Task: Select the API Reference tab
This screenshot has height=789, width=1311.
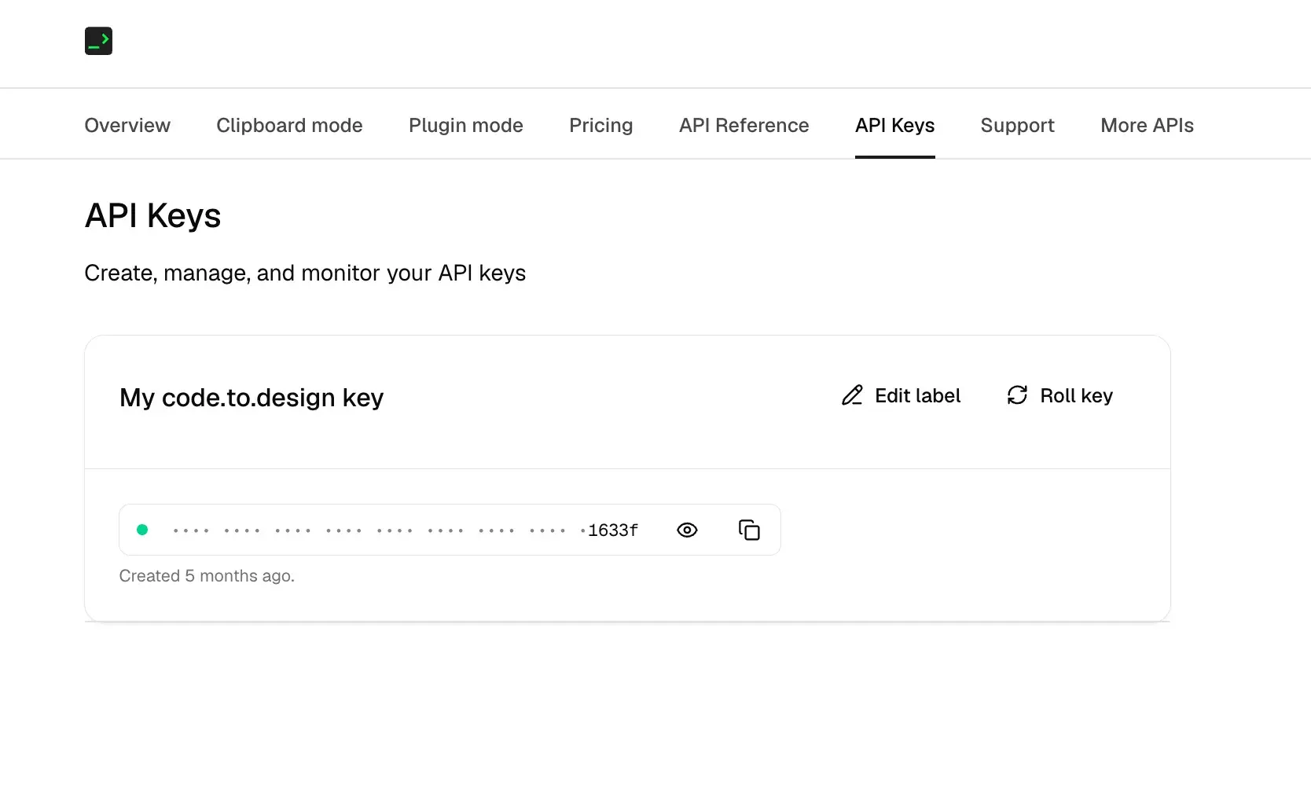Action: (744, 125)
